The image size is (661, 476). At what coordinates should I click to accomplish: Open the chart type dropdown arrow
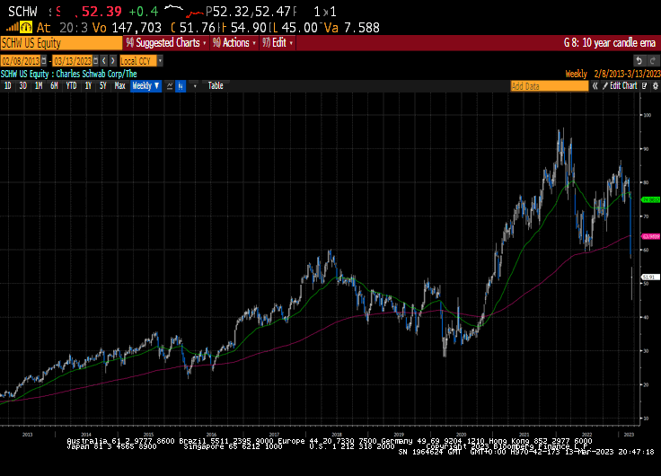coord(195,86)
